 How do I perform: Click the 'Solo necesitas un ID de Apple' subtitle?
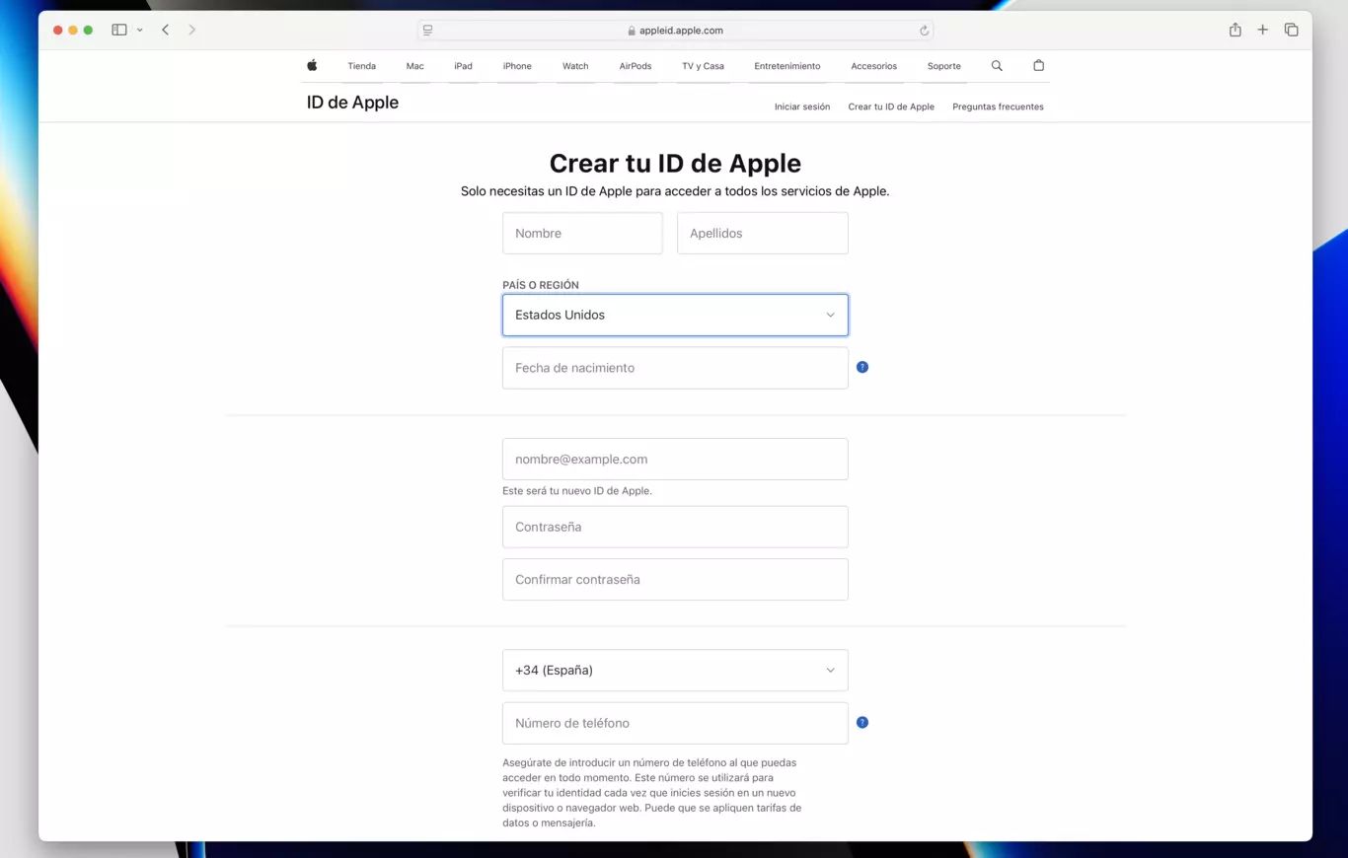pyautogui.click(x=675, y=191)
